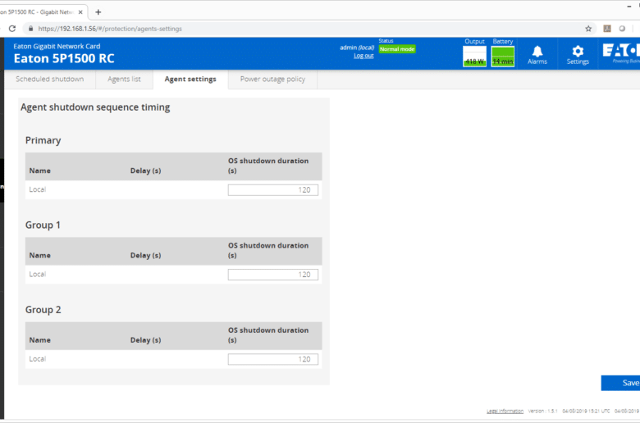Click the Local name in Group 2 table
The image size is (640, 423).
[38, 359]
